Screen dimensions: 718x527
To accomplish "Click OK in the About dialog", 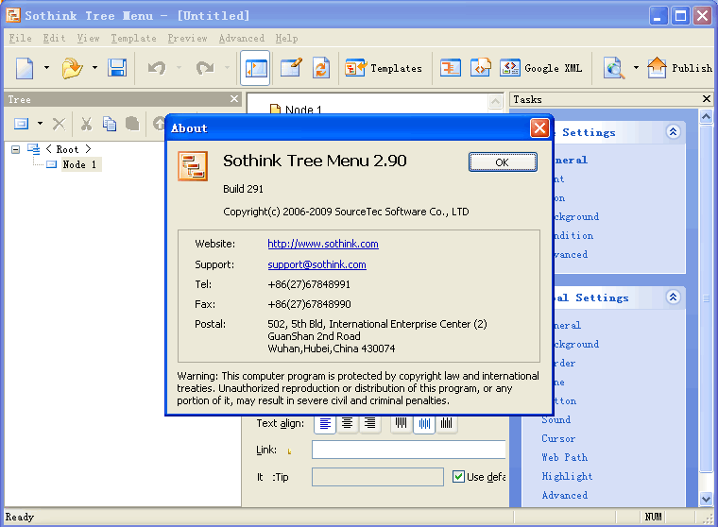I will click(x=502, y=162).
